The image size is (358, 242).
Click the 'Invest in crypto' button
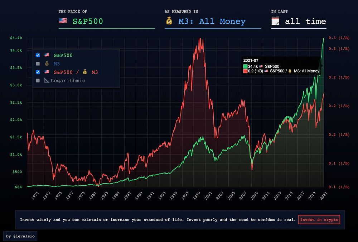(319, 220)
